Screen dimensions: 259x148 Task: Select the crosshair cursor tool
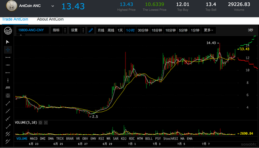(8, 50)
